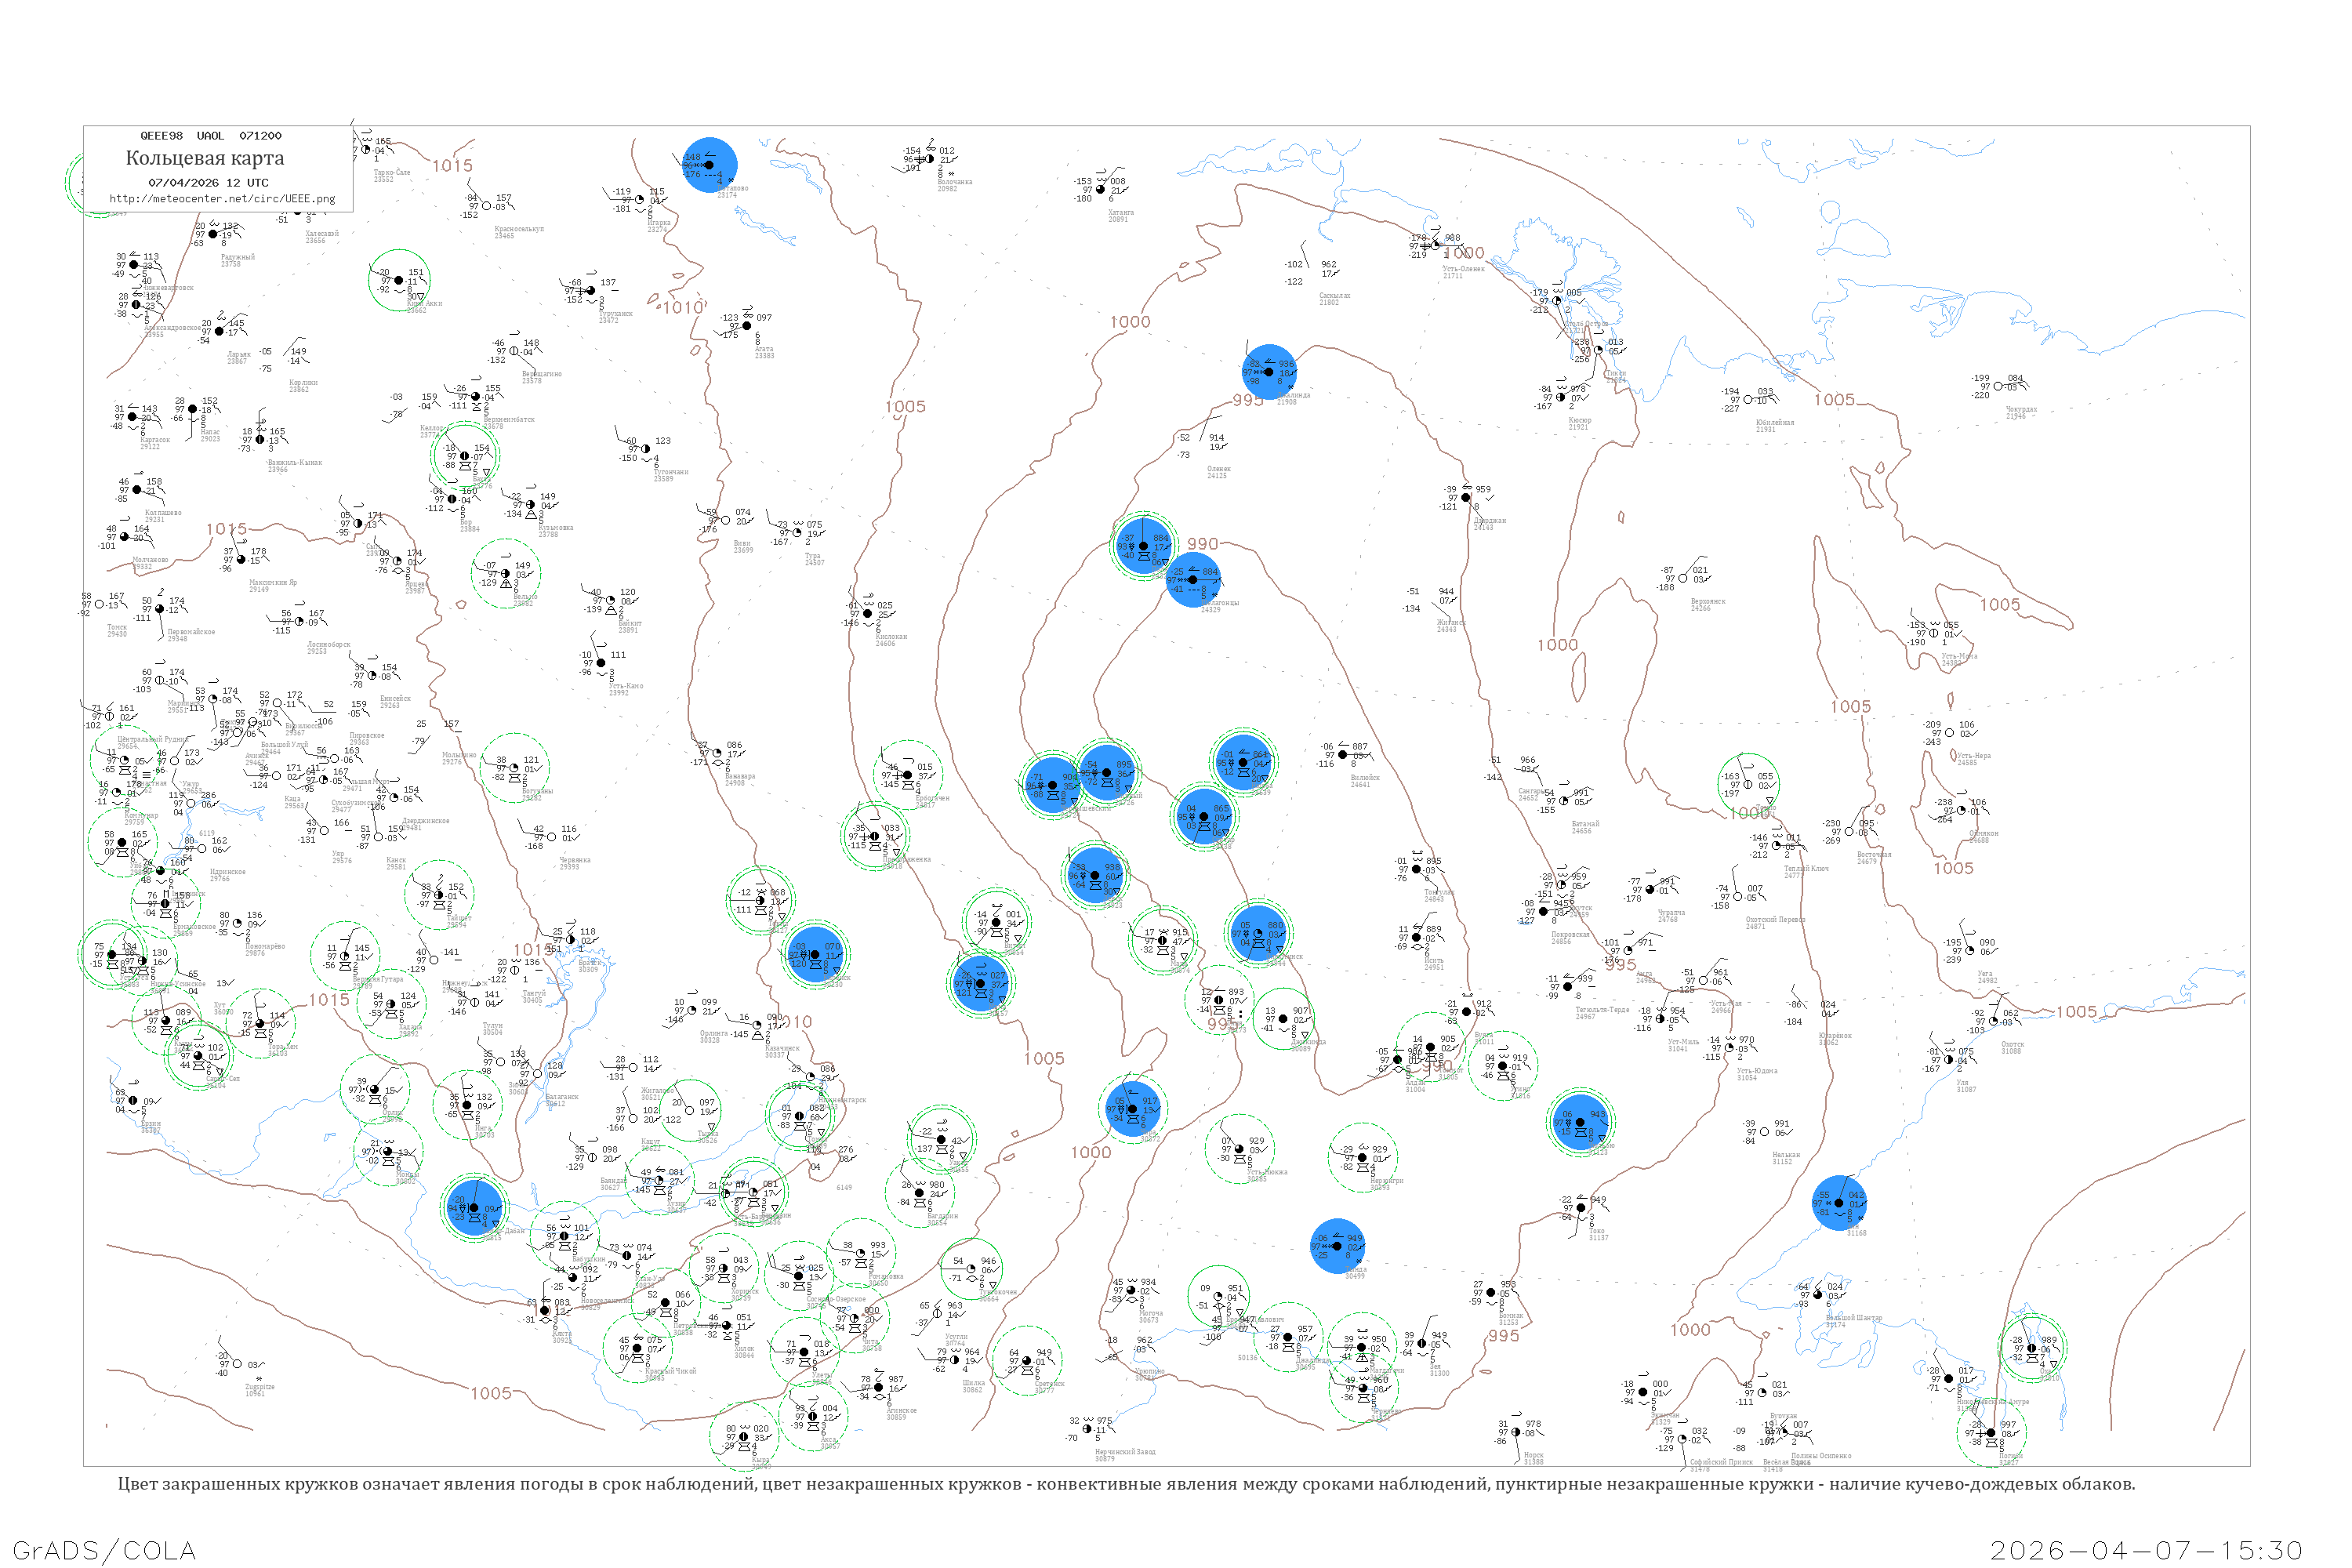Click the Туруханск station sky-cover symbol
The image size is (2352, 1568).
[x=590, y=291]
